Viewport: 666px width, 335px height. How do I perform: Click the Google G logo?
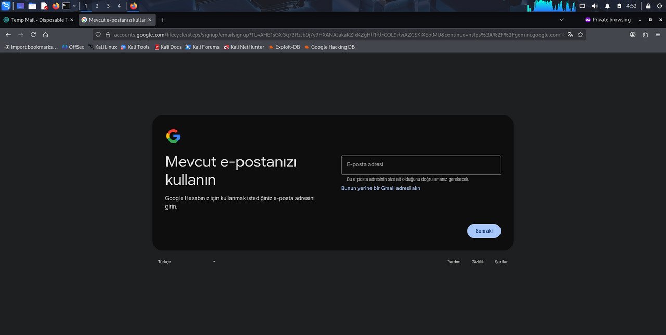(x=173, y=136)
